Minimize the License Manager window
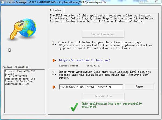 click(x=142, y=2)
